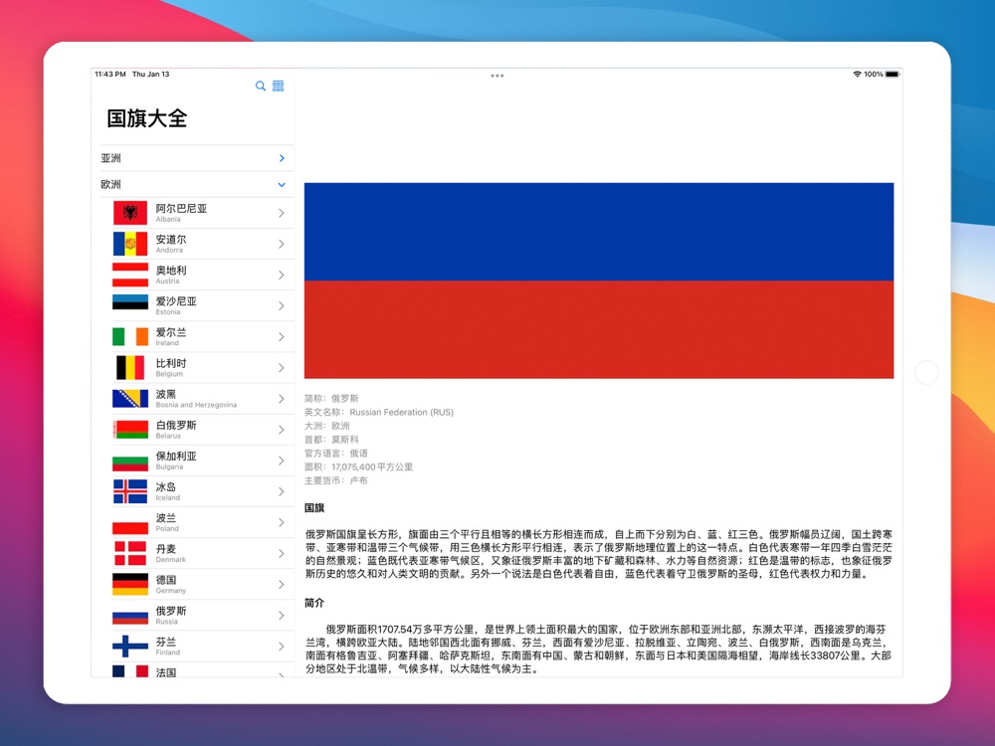Open the 比利时 Belgium row chevron
This screenshot has width=995, height=746.
[x=282, y=368]
